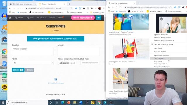Open 'Other bookmarks' folder in left window
The width and height of the screenshot is (187, 105).
coord(97,12)
